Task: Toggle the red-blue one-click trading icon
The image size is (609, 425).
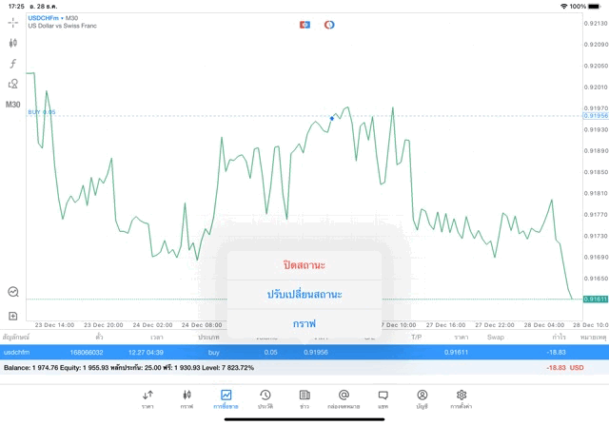Action: pos(304,24)
